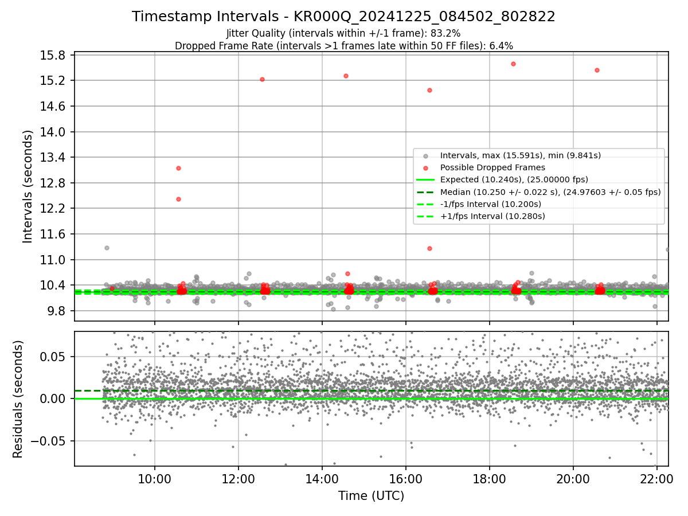The height and width of the screenshot is (516, 688).
Task: Click the 10.4 tick label on intervals axis
Action: 54,286
